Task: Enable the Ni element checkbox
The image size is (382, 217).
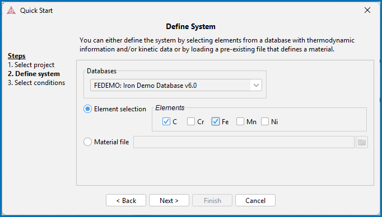Action: coord(265,121)
